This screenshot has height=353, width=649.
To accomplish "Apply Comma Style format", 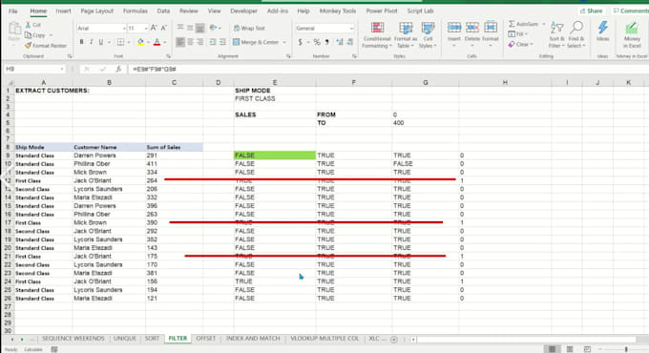I will [x=326, y=42].
